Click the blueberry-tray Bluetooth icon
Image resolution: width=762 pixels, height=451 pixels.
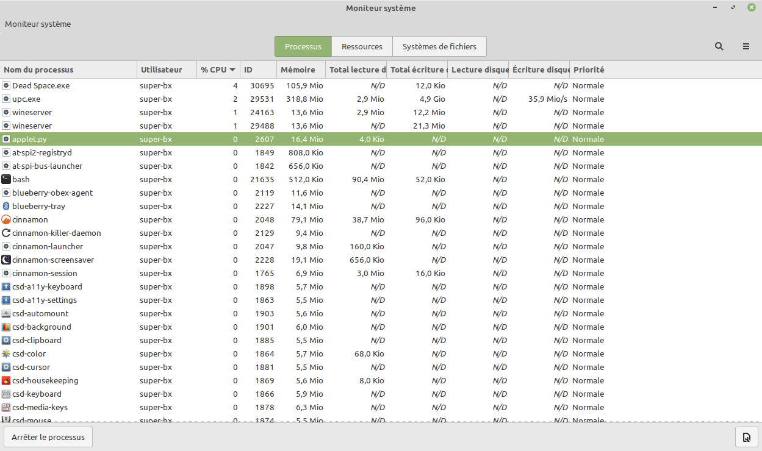pyautogui.click(x=6, y=206)
